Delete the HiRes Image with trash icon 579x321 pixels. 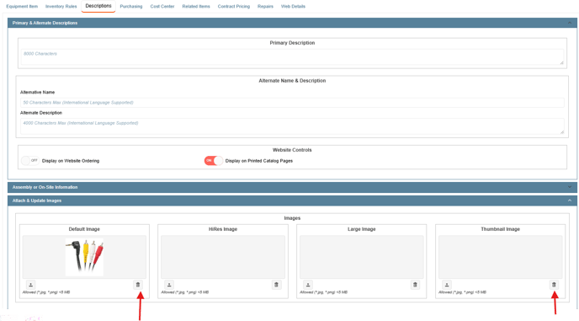click(276, 285)
